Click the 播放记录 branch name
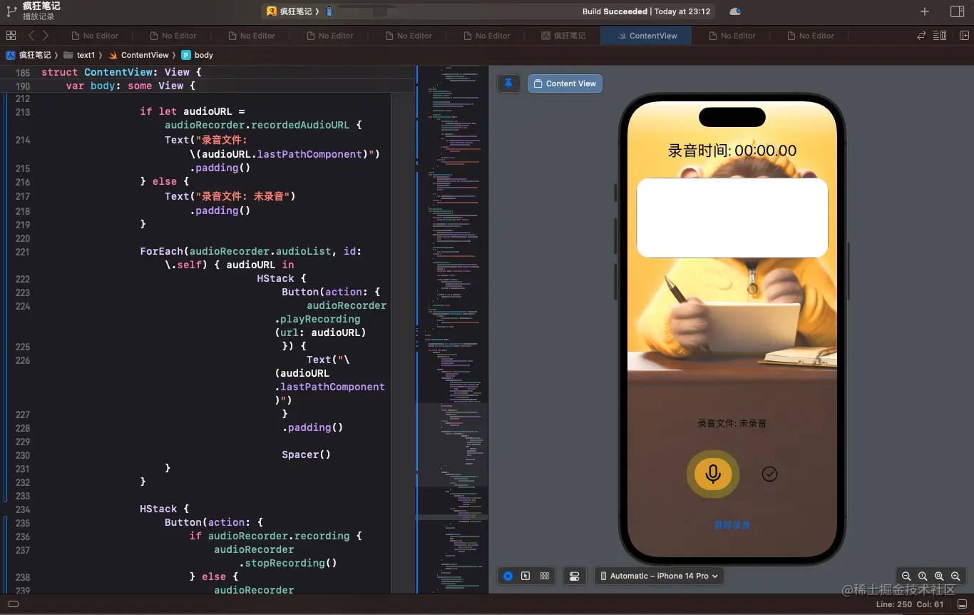 [39, 16]
